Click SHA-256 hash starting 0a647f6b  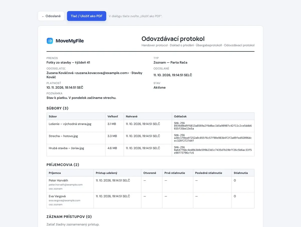click(213, 151)
